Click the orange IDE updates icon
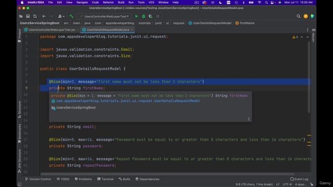The image size is (333, 187). click(x=305, y=16)
